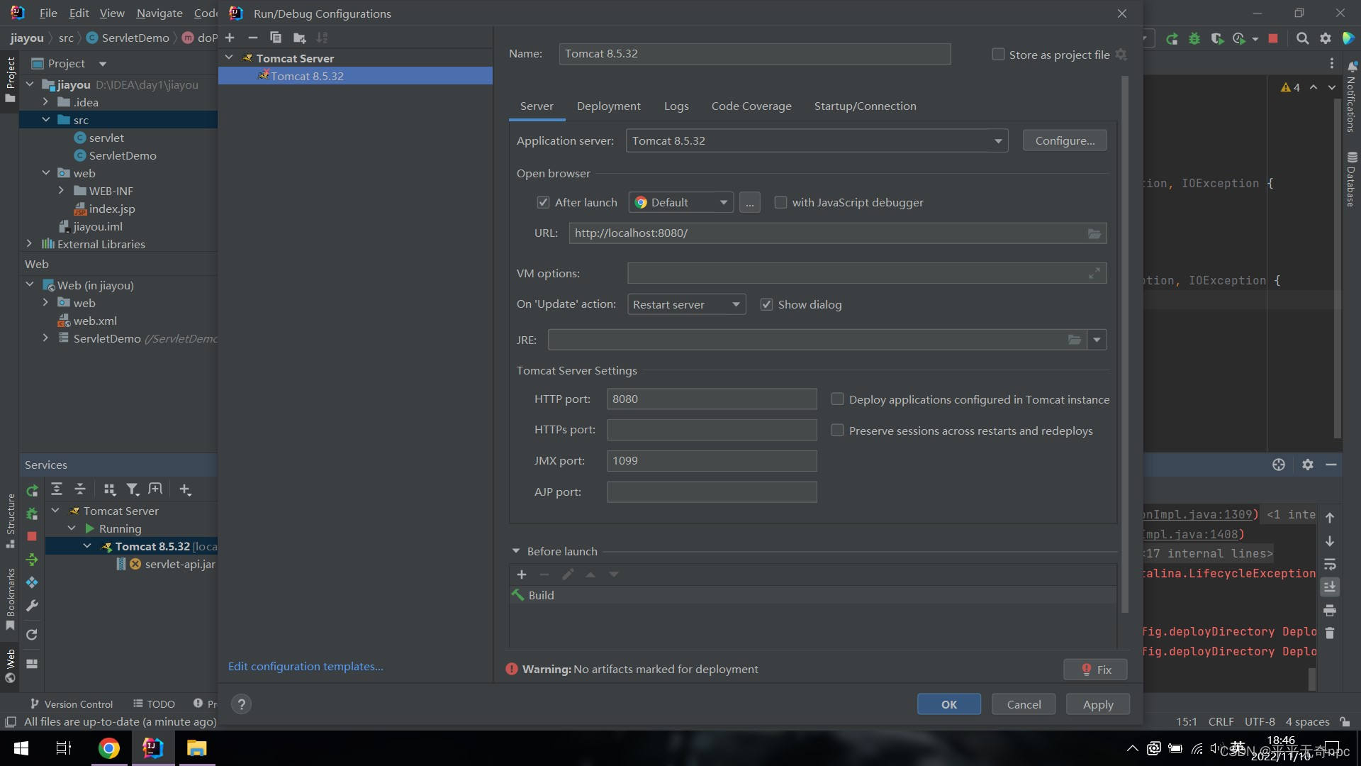Expand the WEB-INF folder
This screenshot has width=1361, height=766.
pyautogui.click(x=61, y=191)
